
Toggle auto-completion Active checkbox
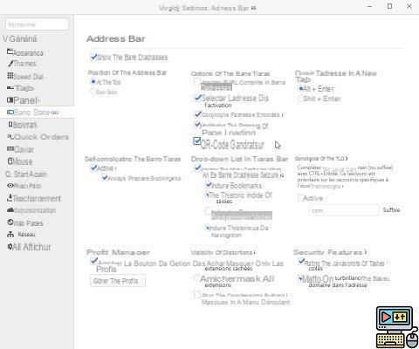pyautogui.click(x=93, y=168)
